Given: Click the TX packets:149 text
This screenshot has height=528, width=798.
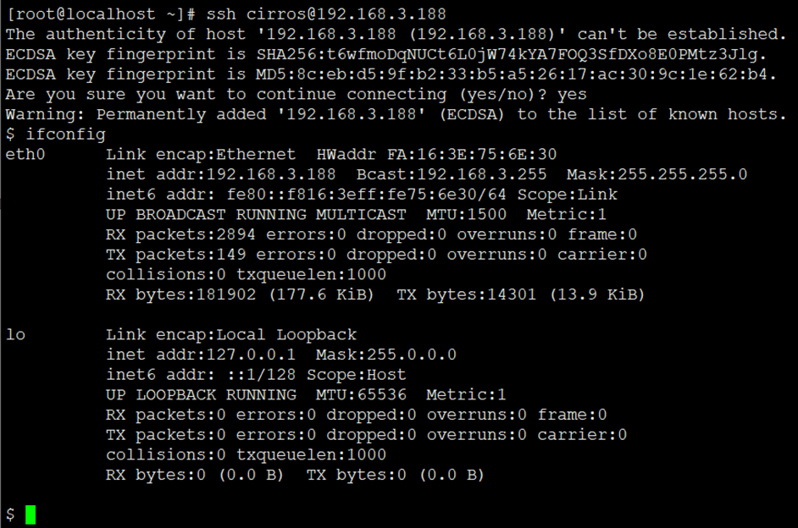Looking at the screenshot, I should (x=175, y=254).
